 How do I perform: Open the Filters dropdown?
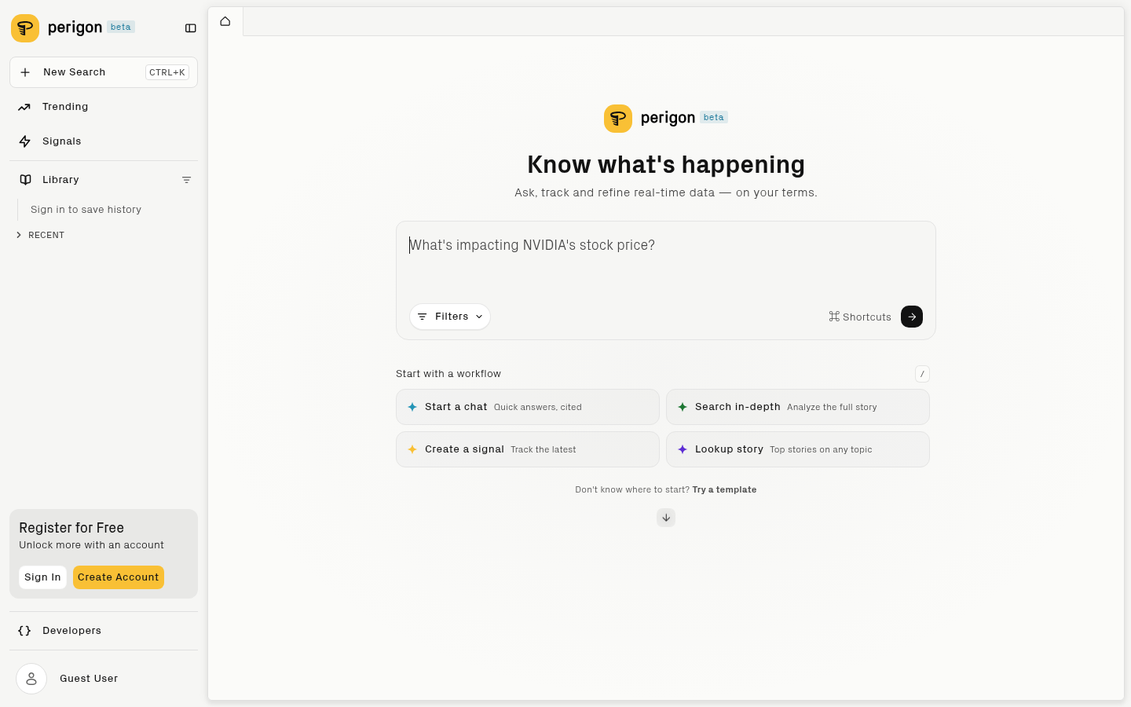point(450,317)
